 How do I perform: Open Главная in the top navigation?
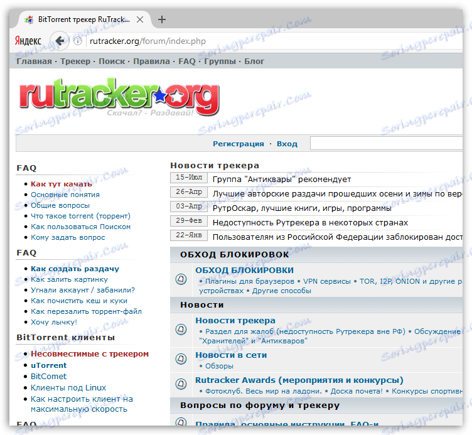pos(34,62)
